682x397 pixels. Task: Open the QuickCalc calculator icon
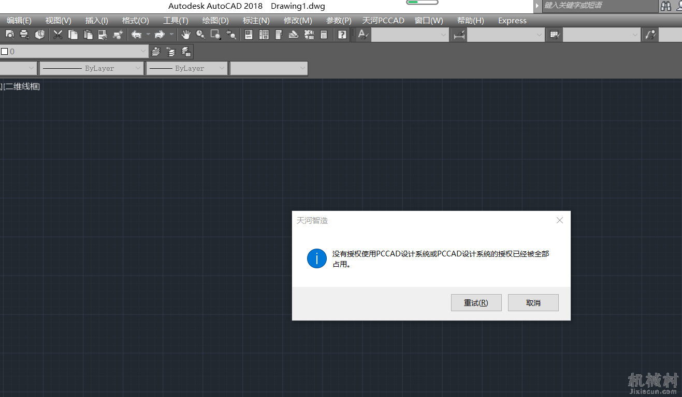(324, 35)
